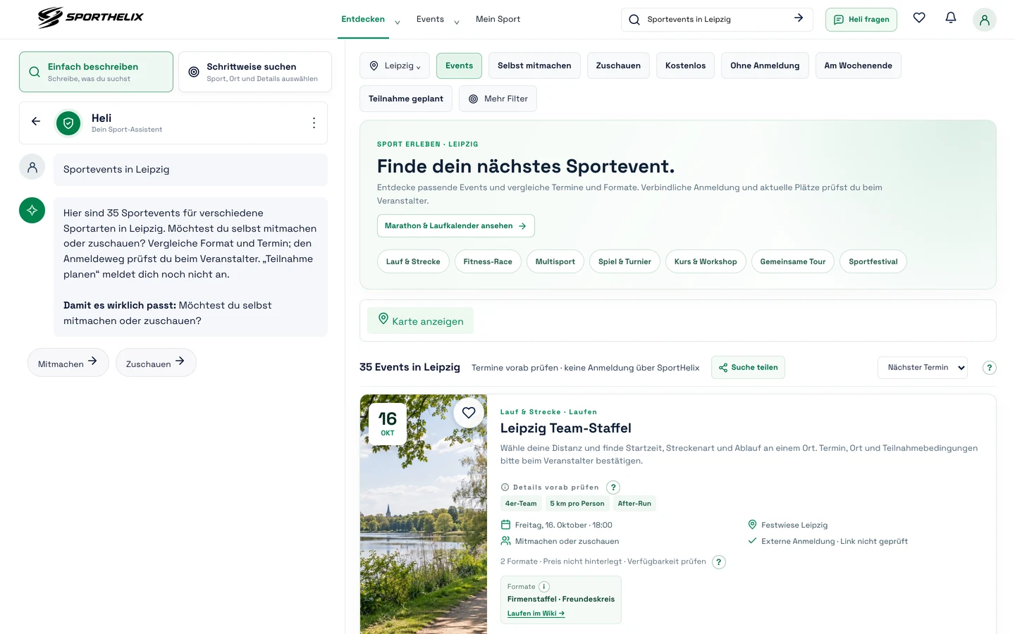The width and height of the screenshot is (1015, 634).
Task: Toggle the Zuschauen filter chip
Action: click(618, 66)
